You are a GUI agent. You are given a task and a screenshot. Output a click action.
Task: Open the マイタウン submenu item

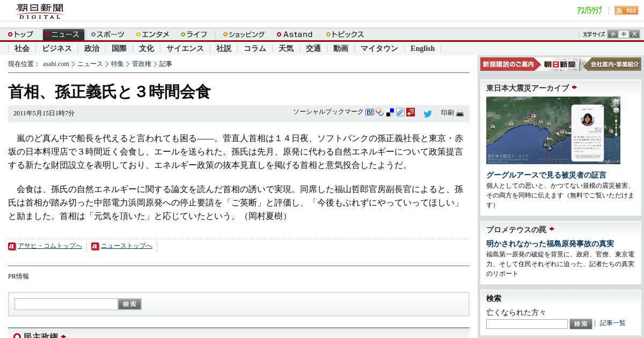click(x=379, y=48)
